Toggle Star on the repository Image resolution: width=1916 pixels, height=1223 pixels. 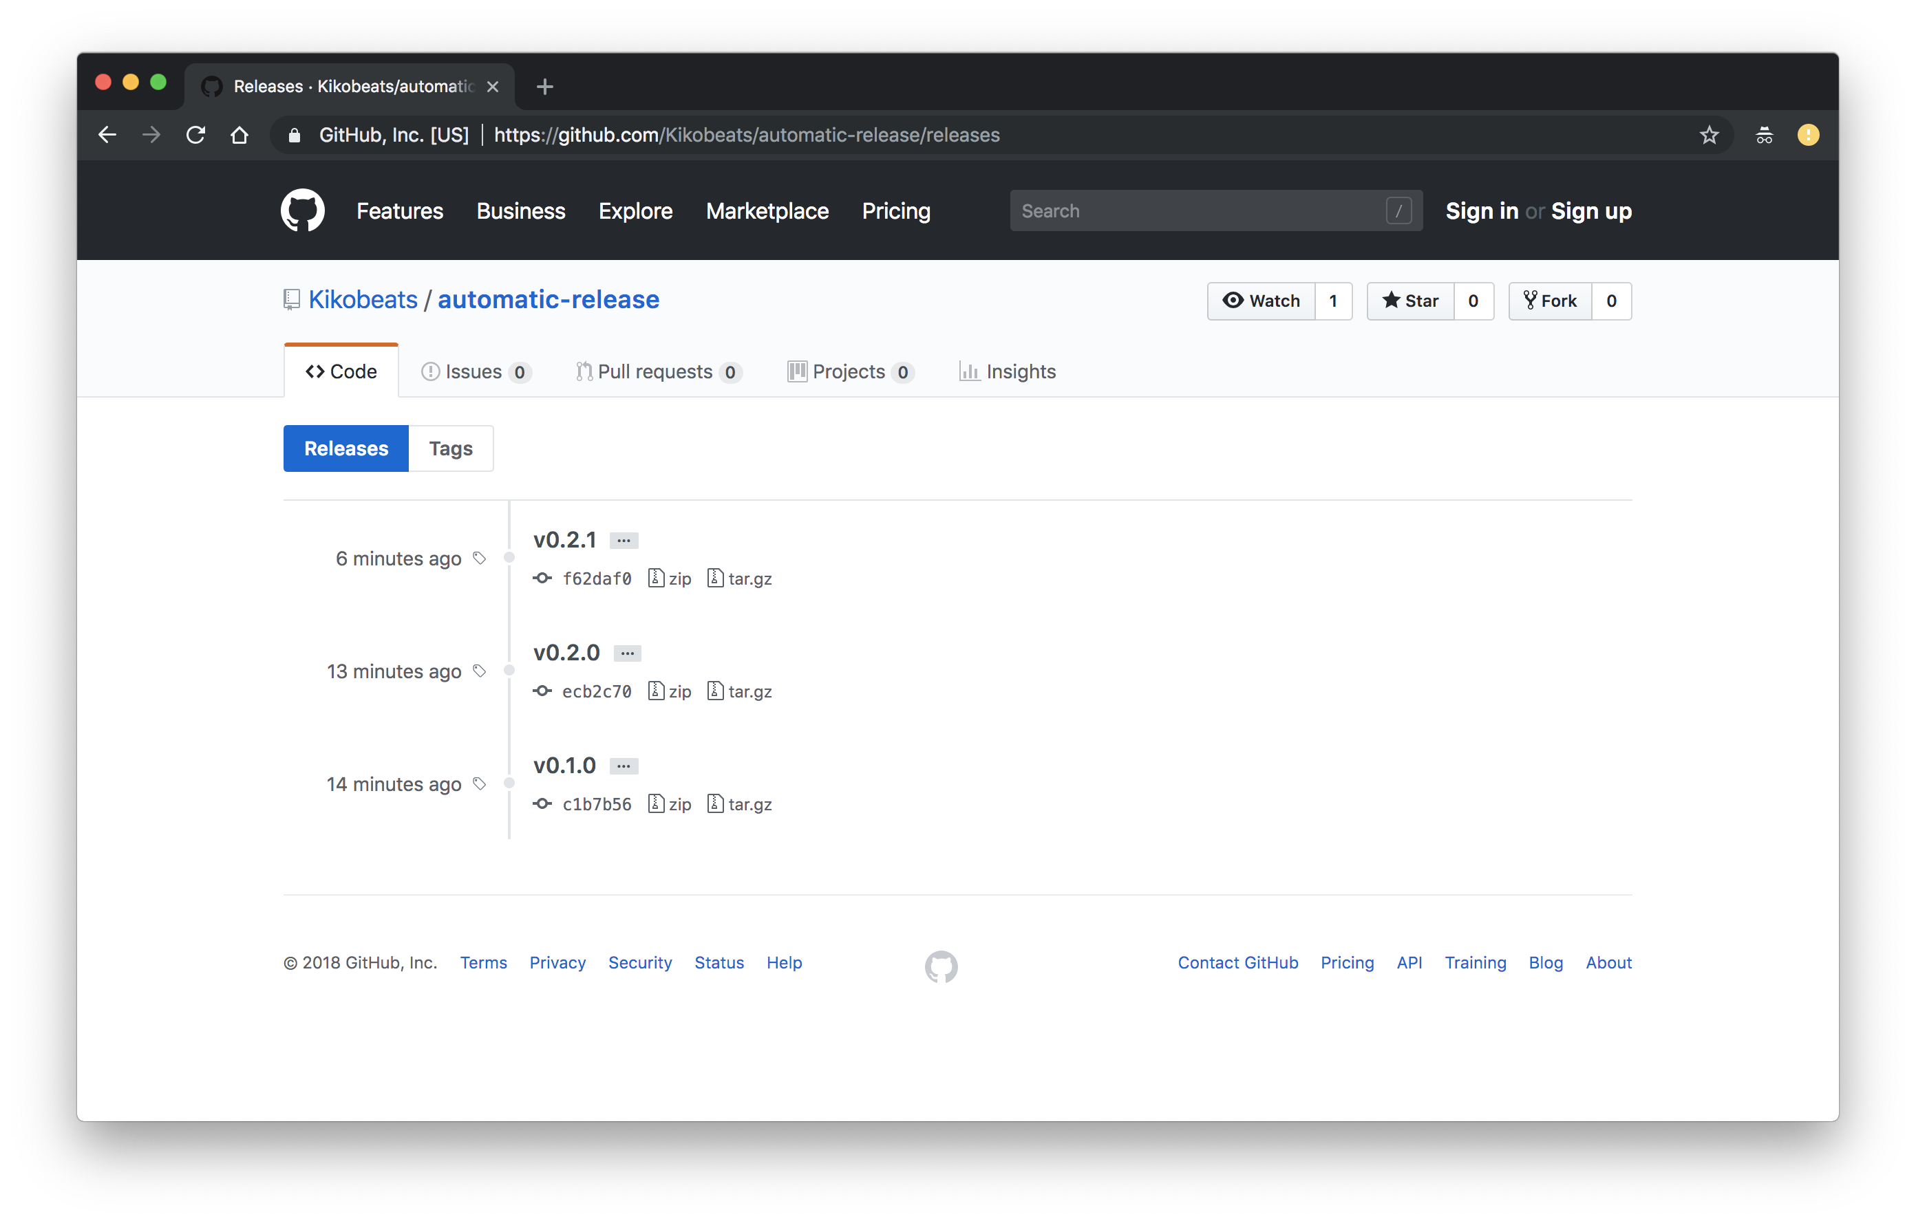(x=1411, y=301)
